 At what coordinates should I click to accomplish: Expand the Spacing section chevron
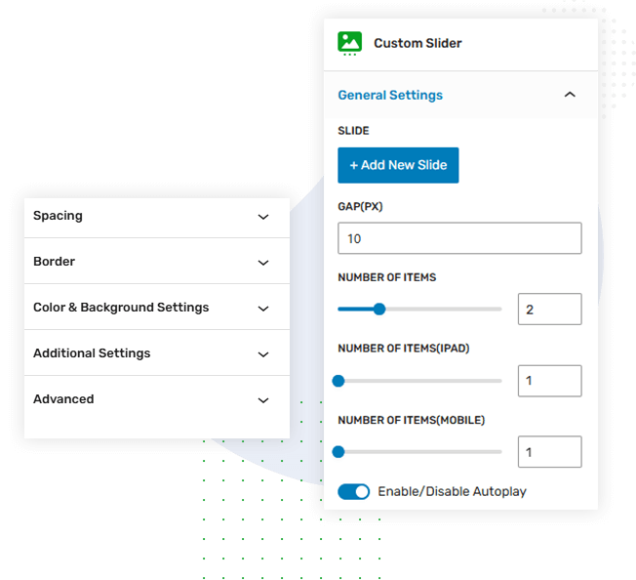(x=262, y=217)
